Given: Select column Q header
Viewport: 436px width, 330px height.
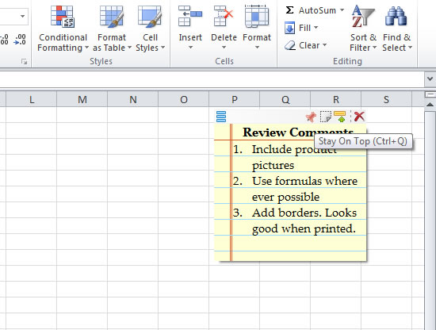Looking at the screenshot, I should tap(285, 99).
